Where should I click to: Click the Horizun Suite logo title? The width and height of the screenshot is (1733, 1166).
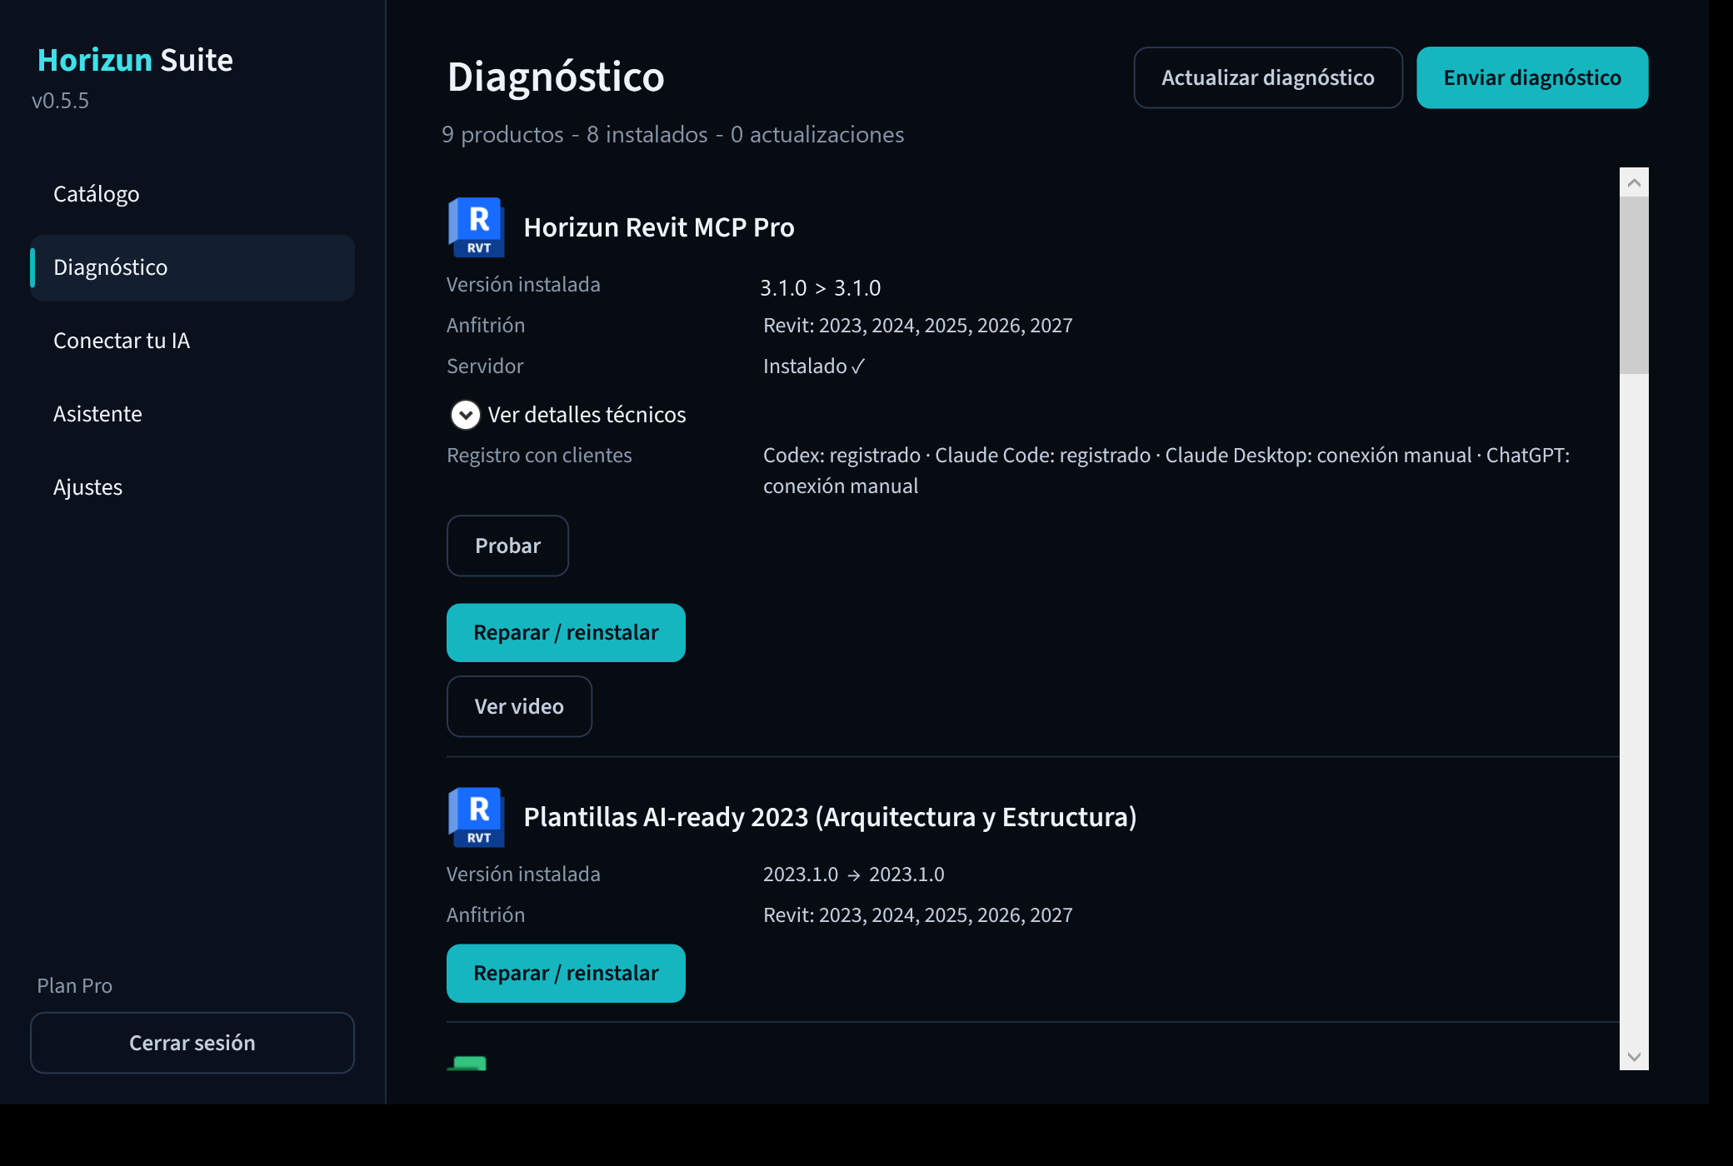pyautogui.click(x=135, y=60)
